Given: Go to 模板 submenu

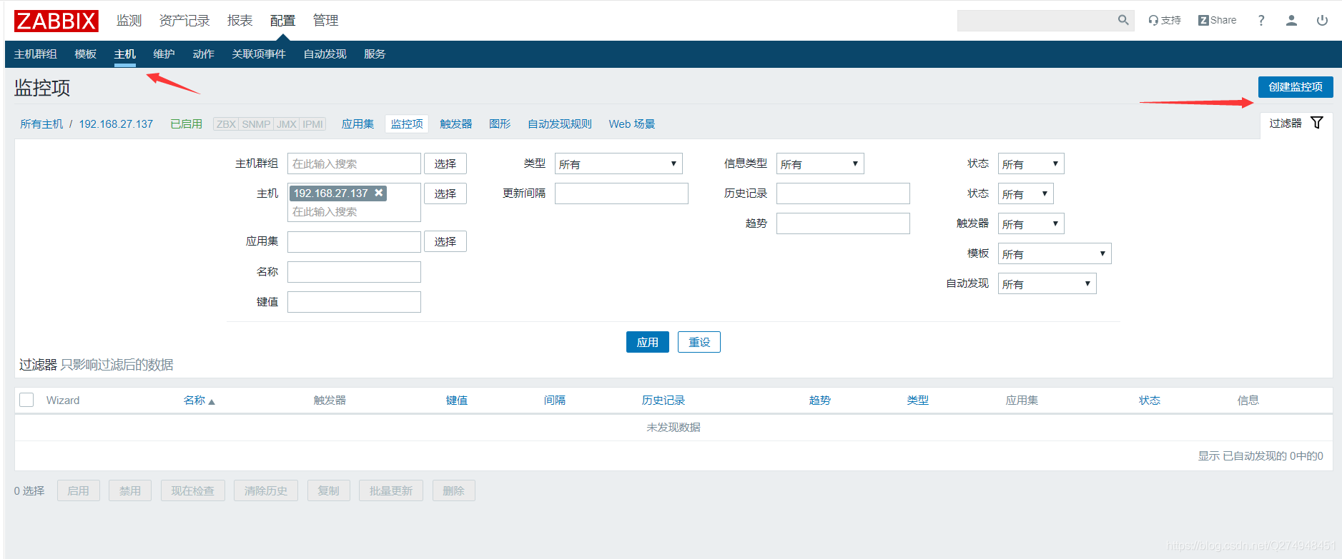Looking at the screenshot, I should coord(86,54).
